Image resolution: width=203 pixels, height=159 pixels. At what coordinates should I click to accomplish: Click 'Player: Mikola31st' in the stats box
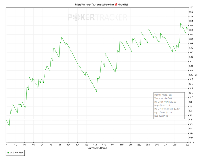(163, 95)
